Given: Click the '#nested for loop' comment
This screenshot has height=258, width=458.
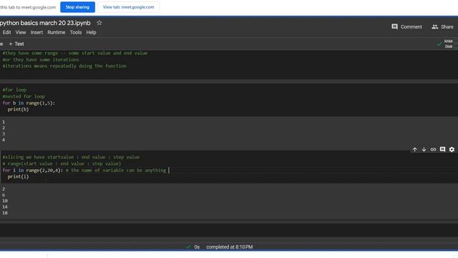Looking at the screenshot, I should pos(24,96).
